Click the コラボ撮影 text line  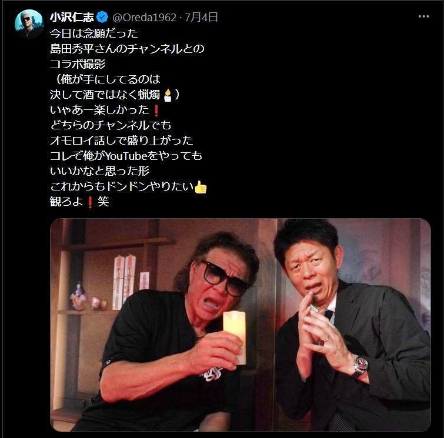click(78, 64)
